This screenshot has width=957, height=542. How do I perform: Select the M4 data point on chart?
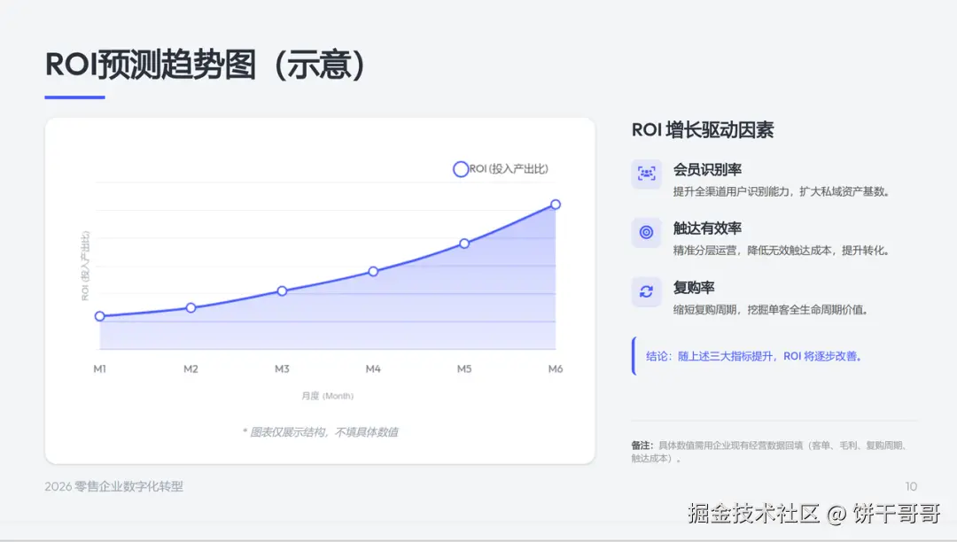point(373,271)
